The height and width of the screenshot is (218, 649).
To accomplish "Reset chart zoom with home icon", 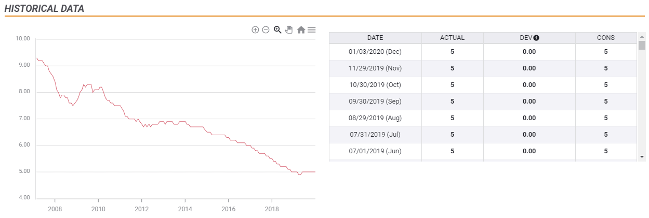I will click(301, 30).
